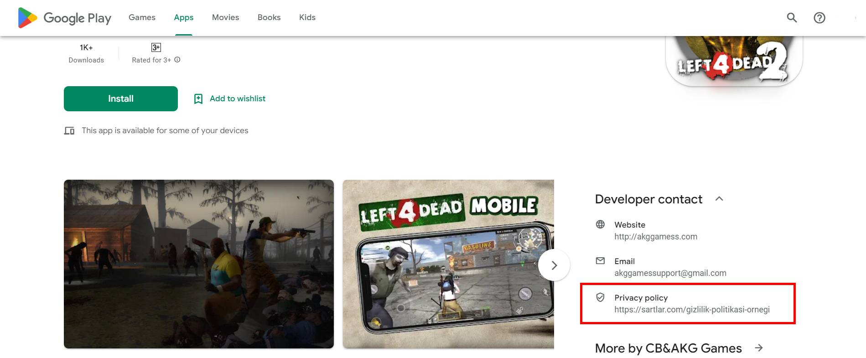Screen dimensions: 866x358
Task: Click the Rated for 3+ label
Action: tap(151, 60)
